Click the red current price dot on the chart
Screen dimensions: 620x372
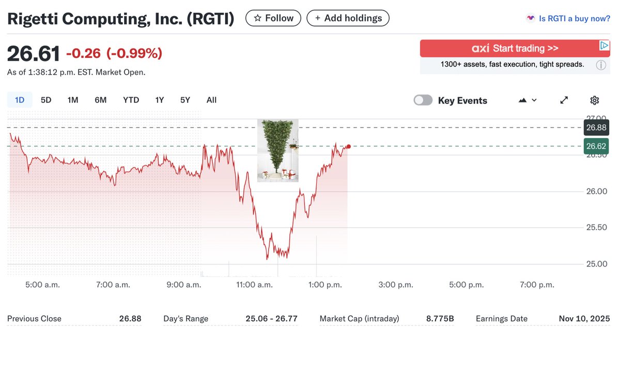click(349, 147)
